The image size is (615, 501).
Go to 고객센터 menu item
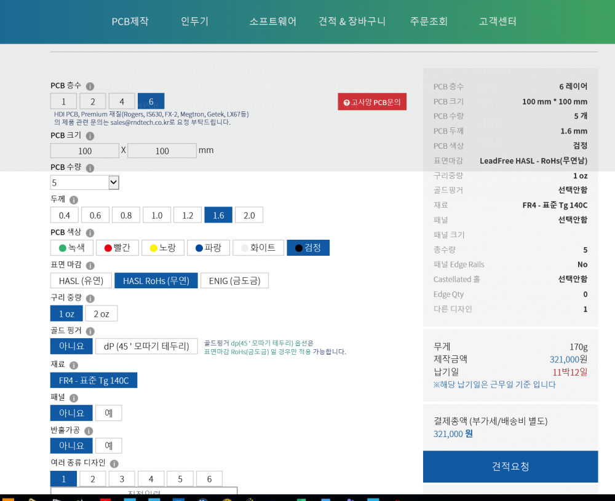coord(498,22)
